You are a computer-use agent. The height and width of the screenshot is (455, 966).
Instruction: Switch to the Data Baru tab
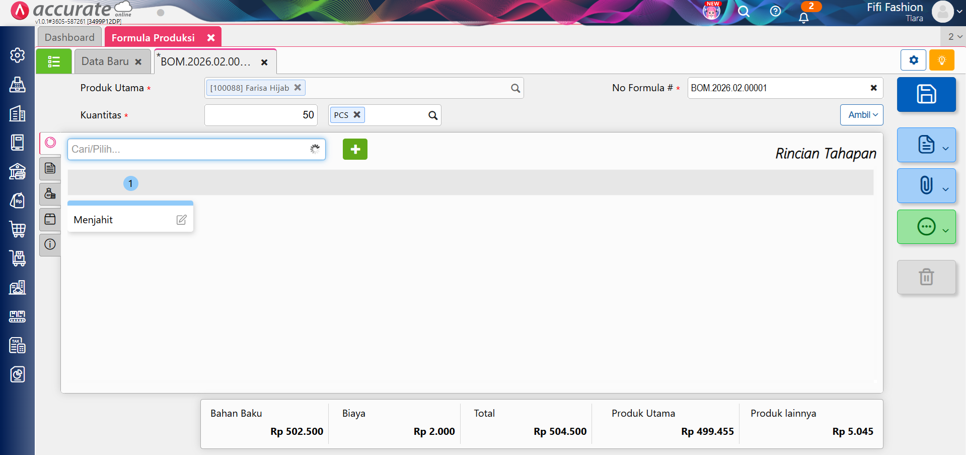(105, 61)
